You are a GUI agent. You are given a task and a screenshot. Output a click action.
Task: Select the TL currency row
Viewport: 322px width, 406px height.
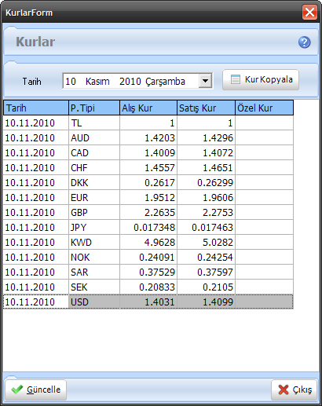(148, 123)
